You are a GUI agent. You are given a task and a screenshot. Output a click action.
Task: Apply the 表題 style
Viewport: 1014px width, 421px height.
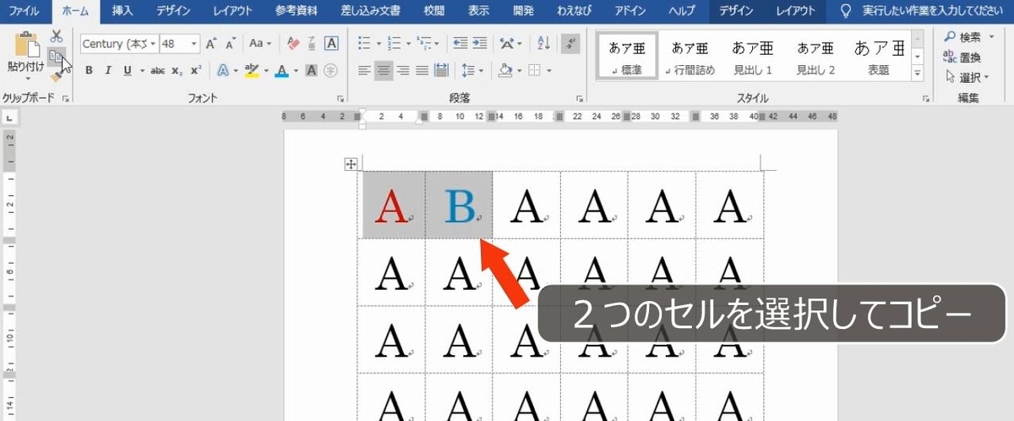(879, 57)
